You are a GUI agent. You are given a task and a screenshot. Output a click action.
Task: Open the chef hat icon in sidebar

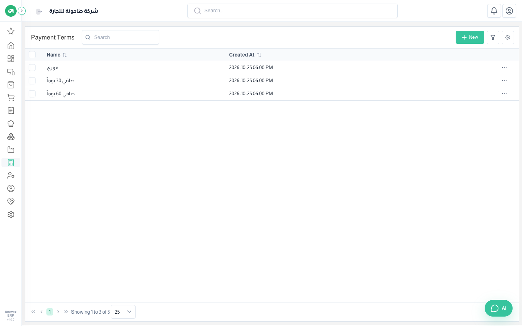[x=11, y=124]
